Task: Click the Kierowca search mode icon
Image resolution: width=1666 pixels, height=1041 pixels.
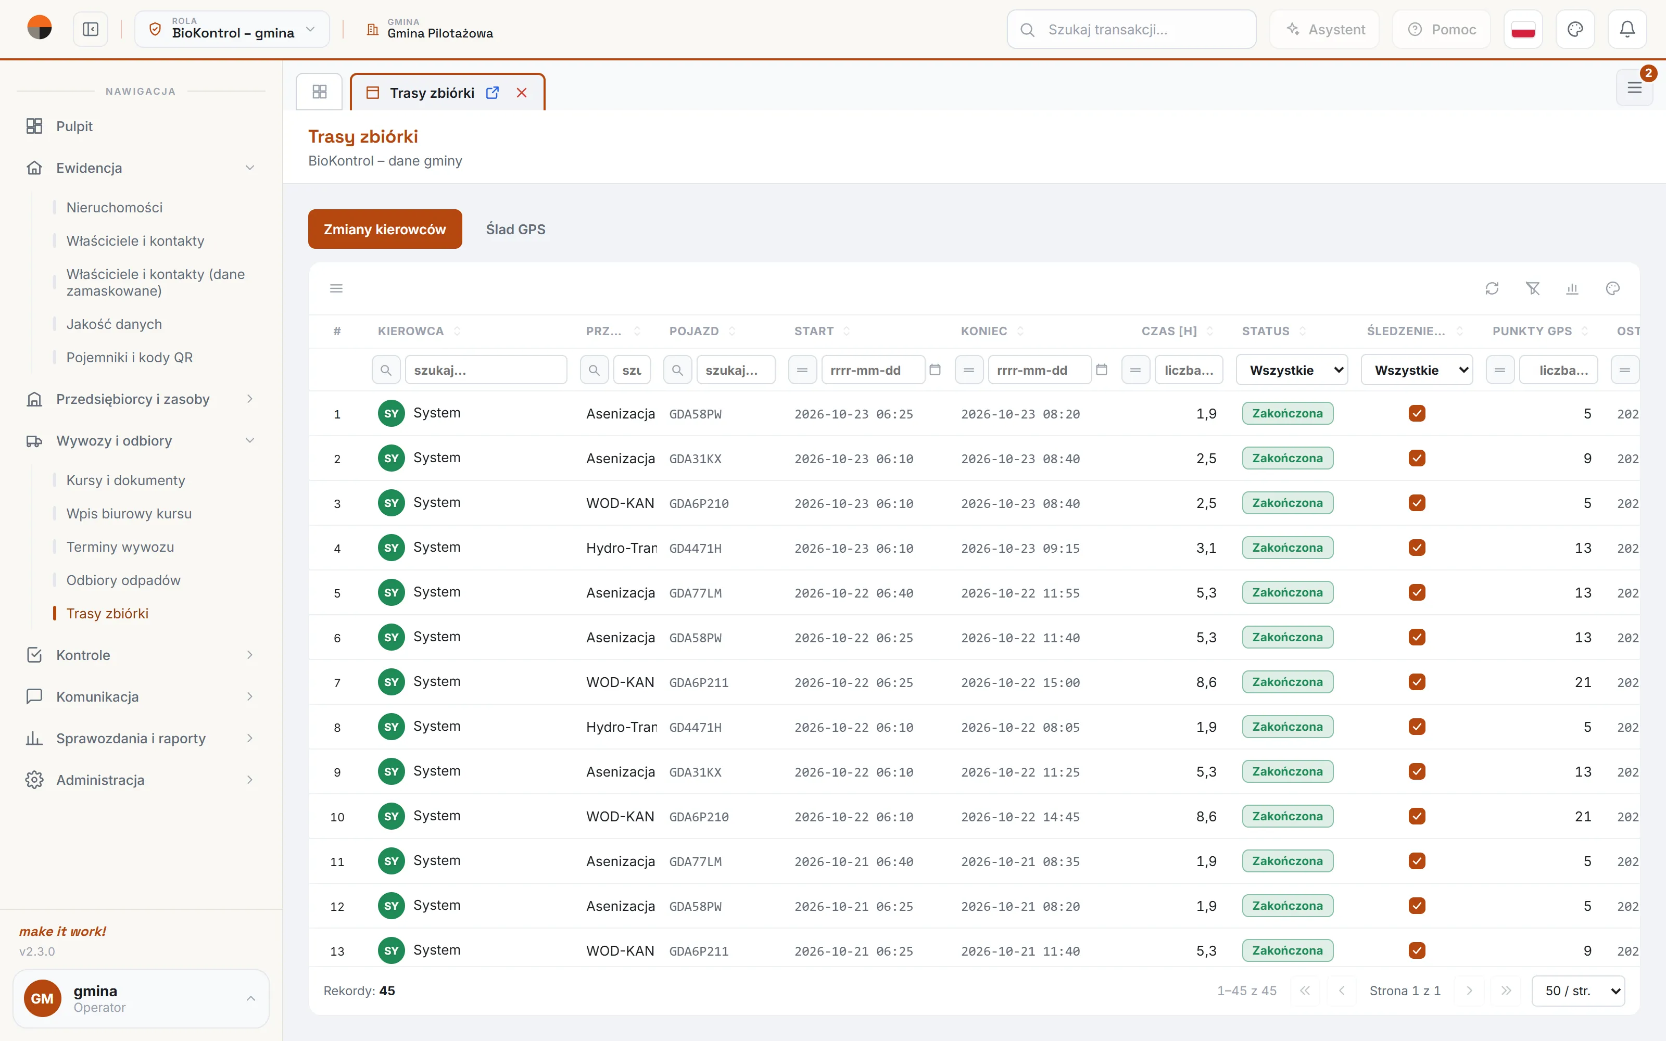Action: click(x=386, y=370)
